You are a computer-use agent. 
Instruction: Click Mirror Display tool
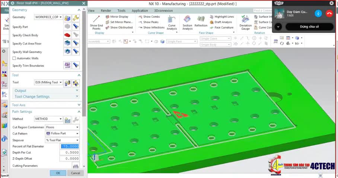[x=117, y=17]
